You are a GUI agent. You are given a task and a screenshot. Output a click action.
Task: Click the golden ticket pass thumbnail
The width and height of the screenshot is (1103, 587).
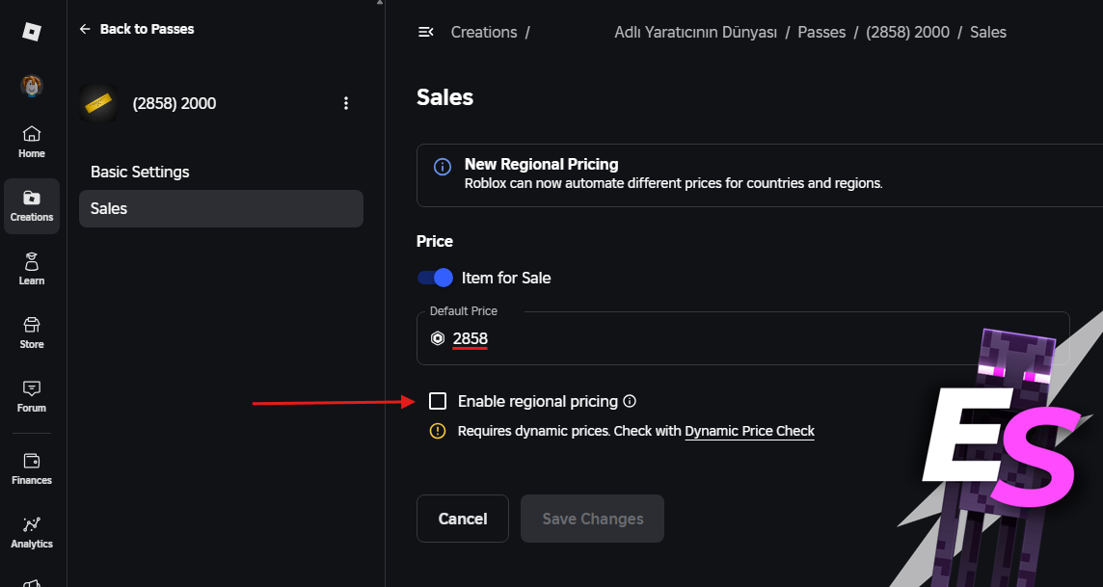pos(98,103)
